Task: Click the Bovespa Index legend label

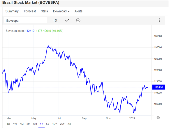Action: click(x=15, y=31)
